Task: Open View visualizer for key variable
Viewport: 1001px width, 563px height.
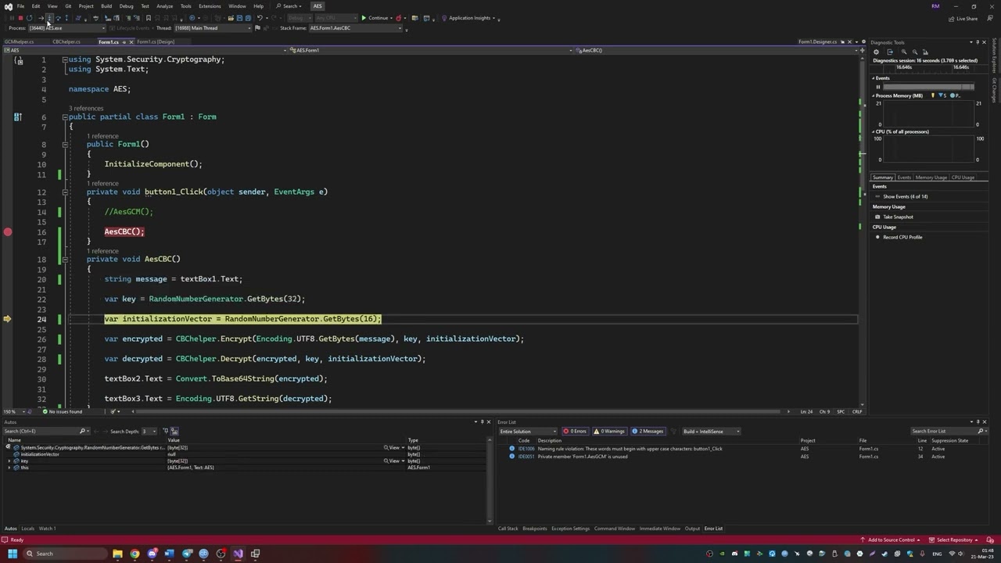Action: pos(393,461)
